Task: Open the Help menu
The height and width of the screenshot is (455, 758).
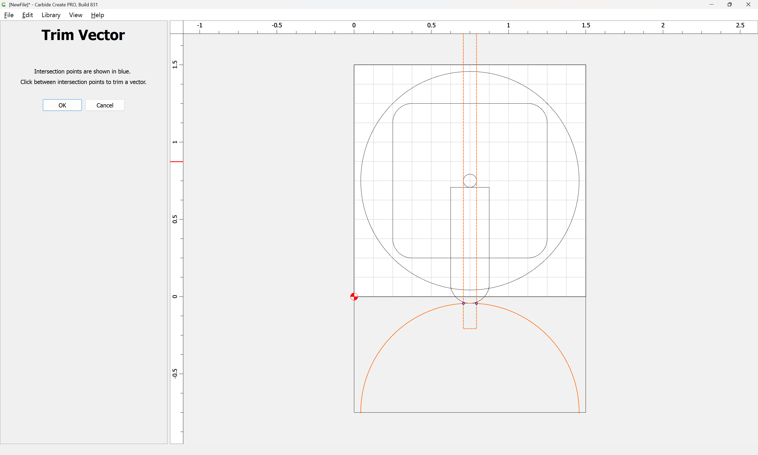Action: point(97,15)
